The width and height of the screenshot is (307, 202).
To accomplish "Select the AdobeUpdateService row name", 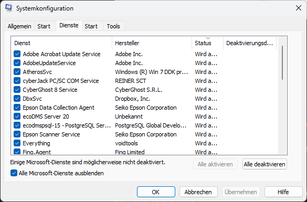I will [x=49, y=63].
